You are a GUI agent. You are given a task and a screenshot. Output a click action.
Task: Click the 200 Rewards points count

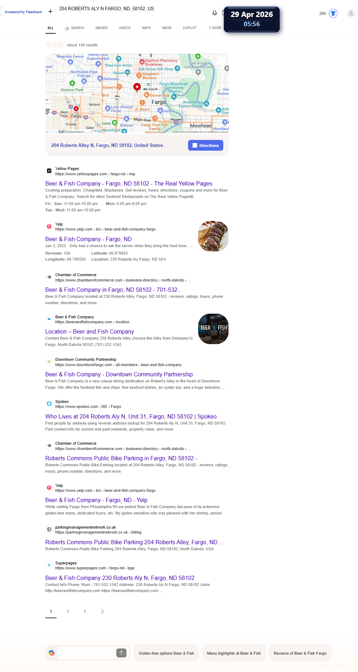322,14
